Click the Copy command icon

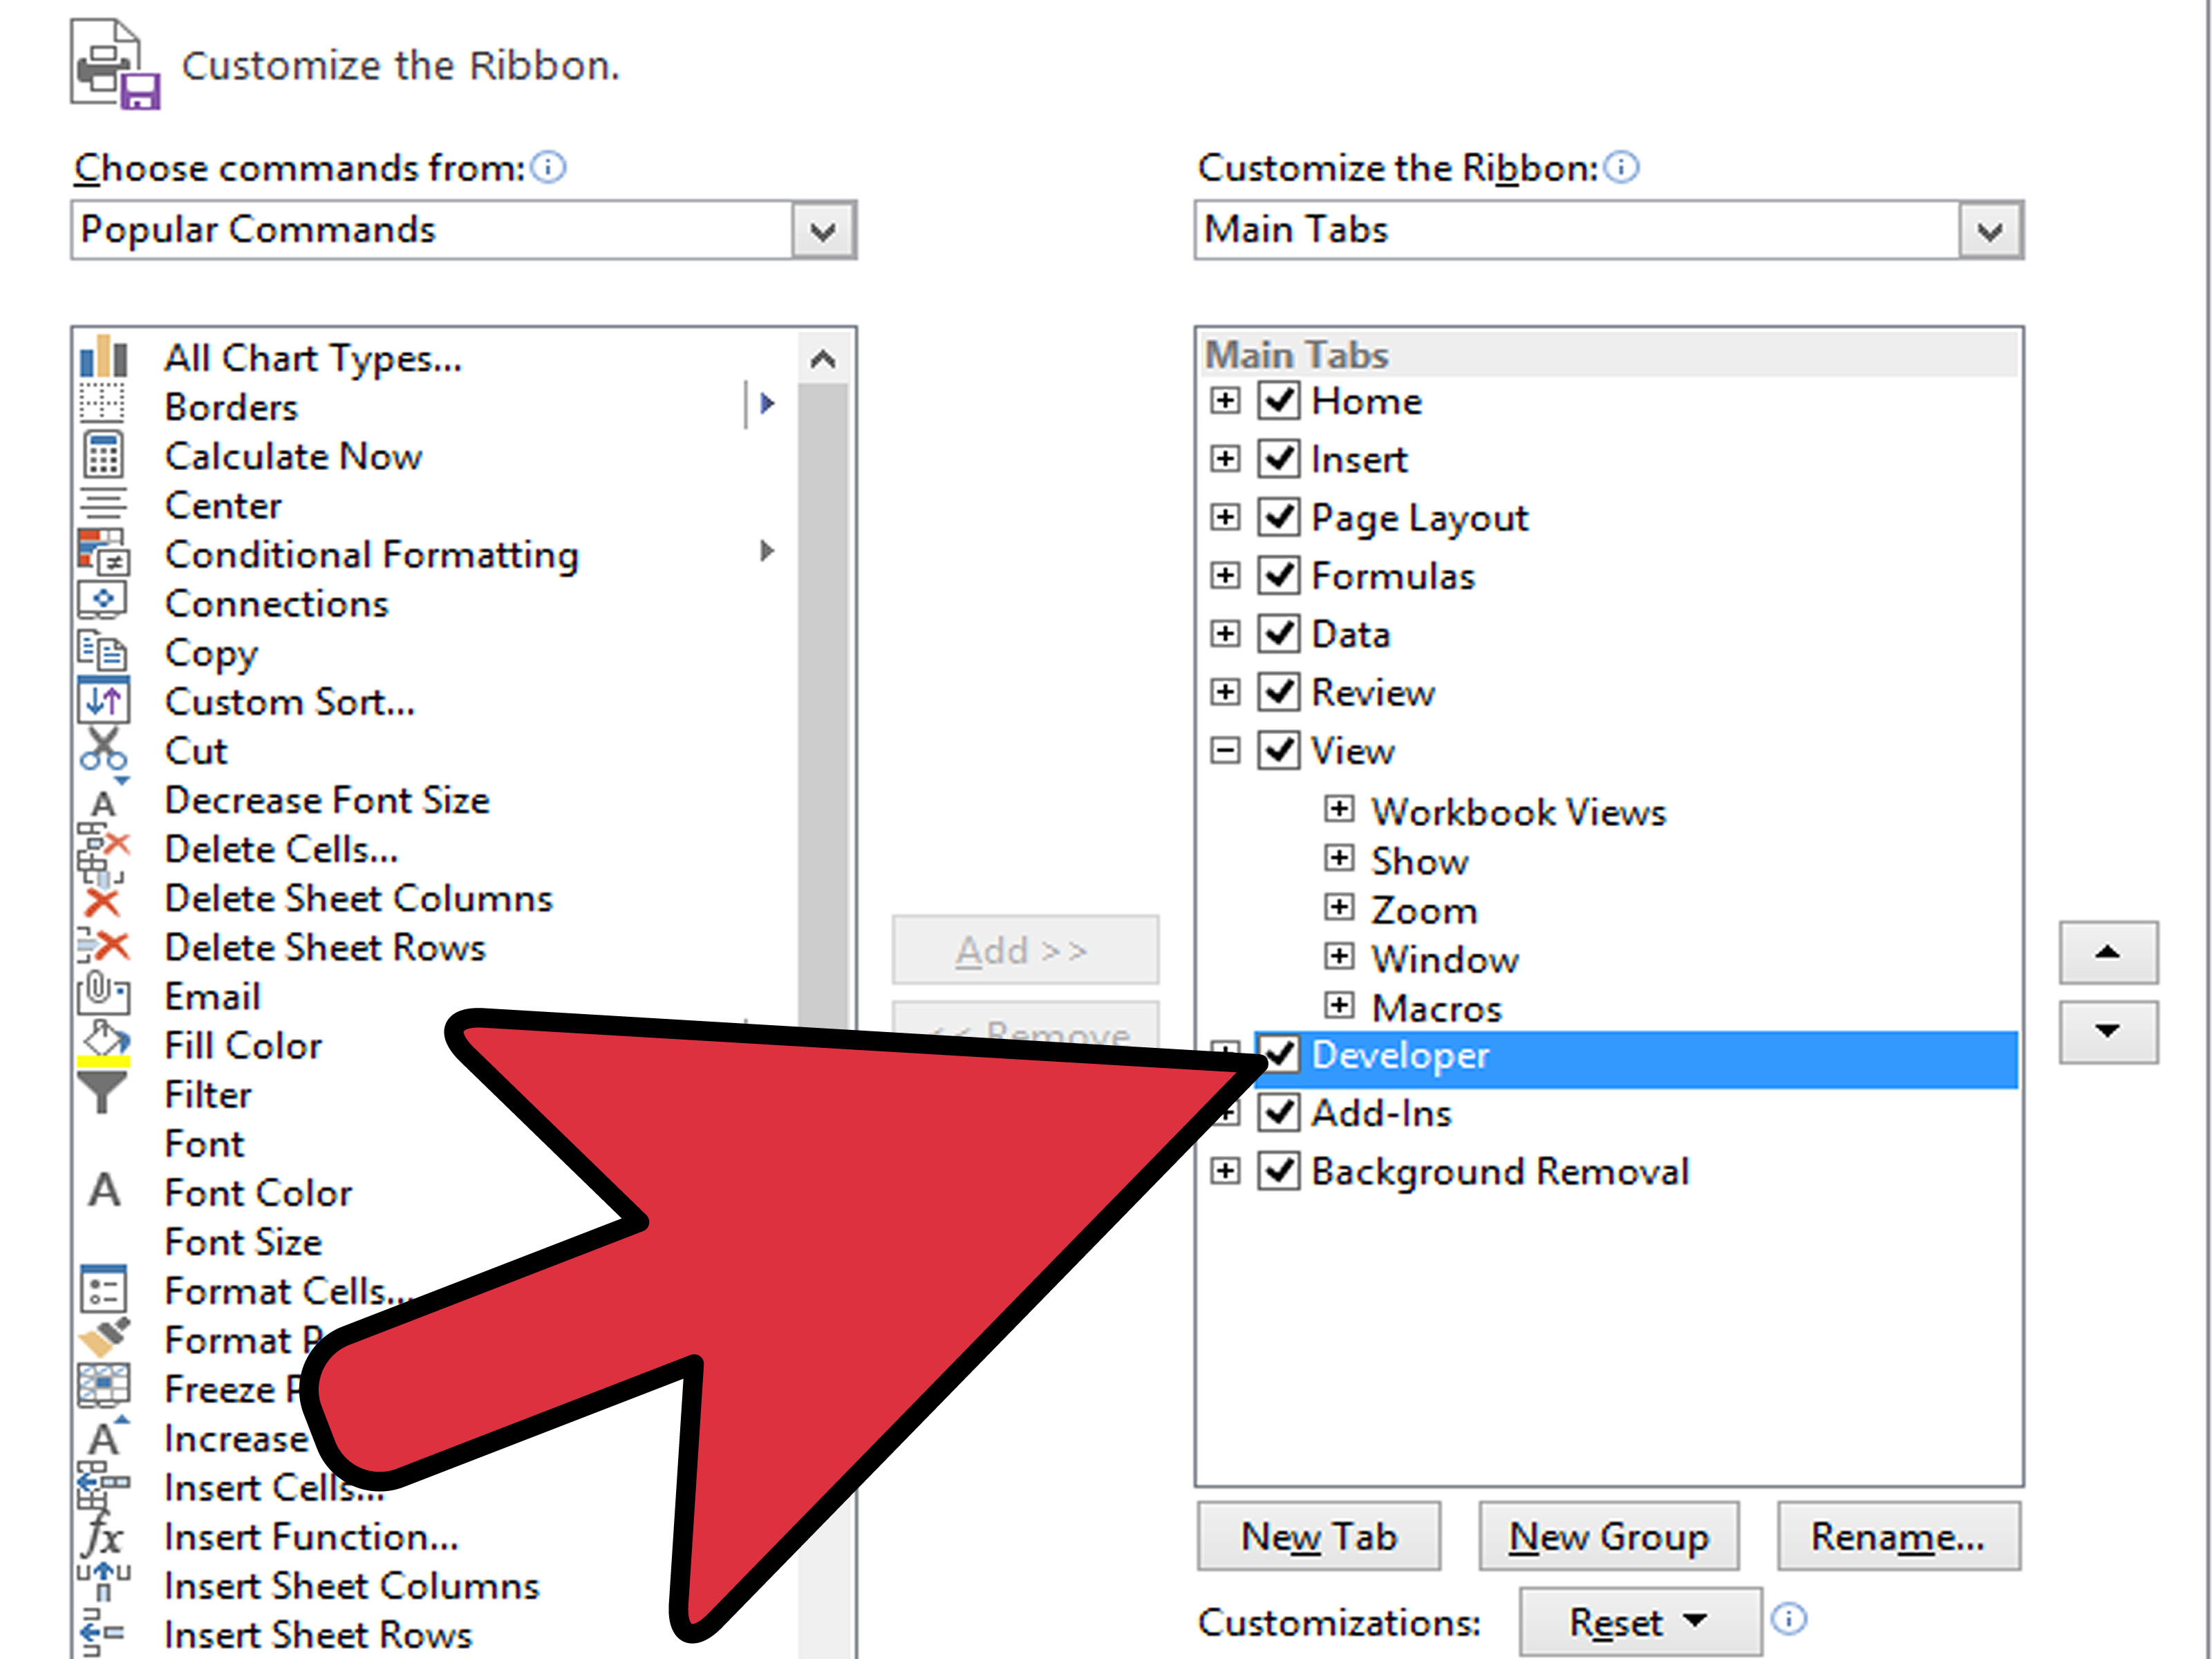point(103,652)
